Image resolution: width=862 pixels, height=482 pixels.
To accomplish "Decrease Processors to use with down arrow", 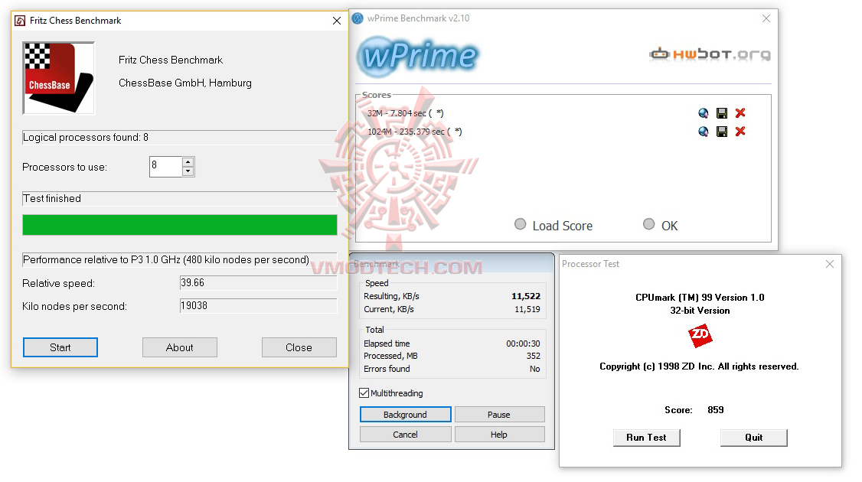I will pos(188,171).
